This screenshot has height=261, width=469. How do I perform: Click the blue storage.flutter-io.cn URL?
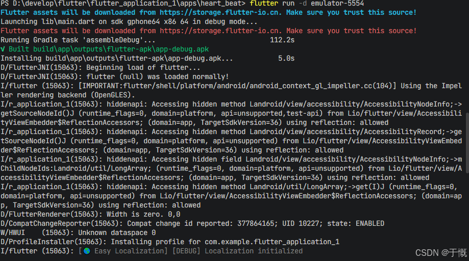pyautogui.click(x=220, y=13)
